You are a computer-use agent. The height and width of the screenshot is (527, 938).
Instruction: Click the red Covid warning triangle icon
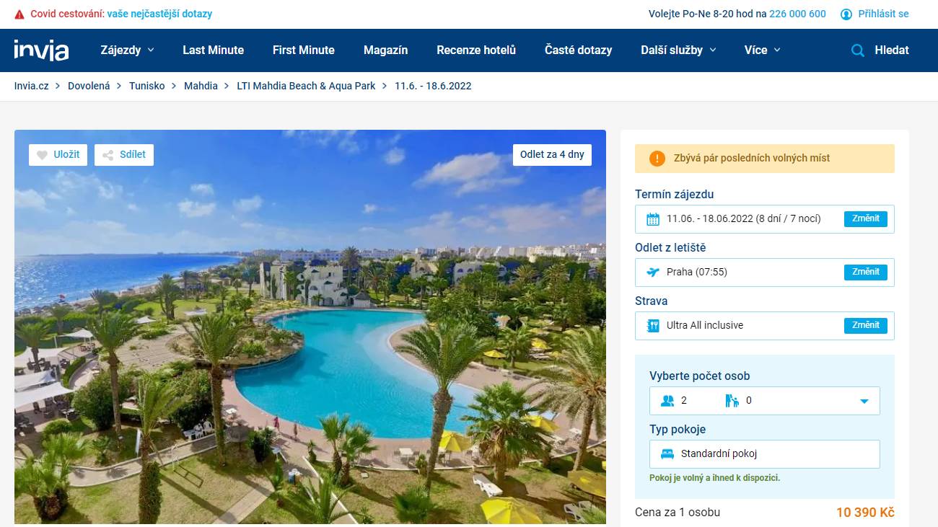tap(19, 14)
